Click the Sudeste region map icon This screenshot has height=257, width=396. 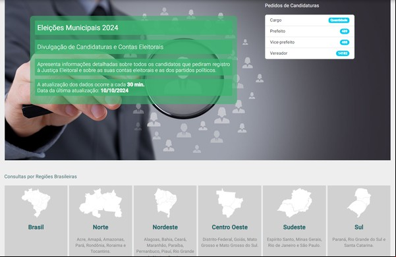pos(295,203)
